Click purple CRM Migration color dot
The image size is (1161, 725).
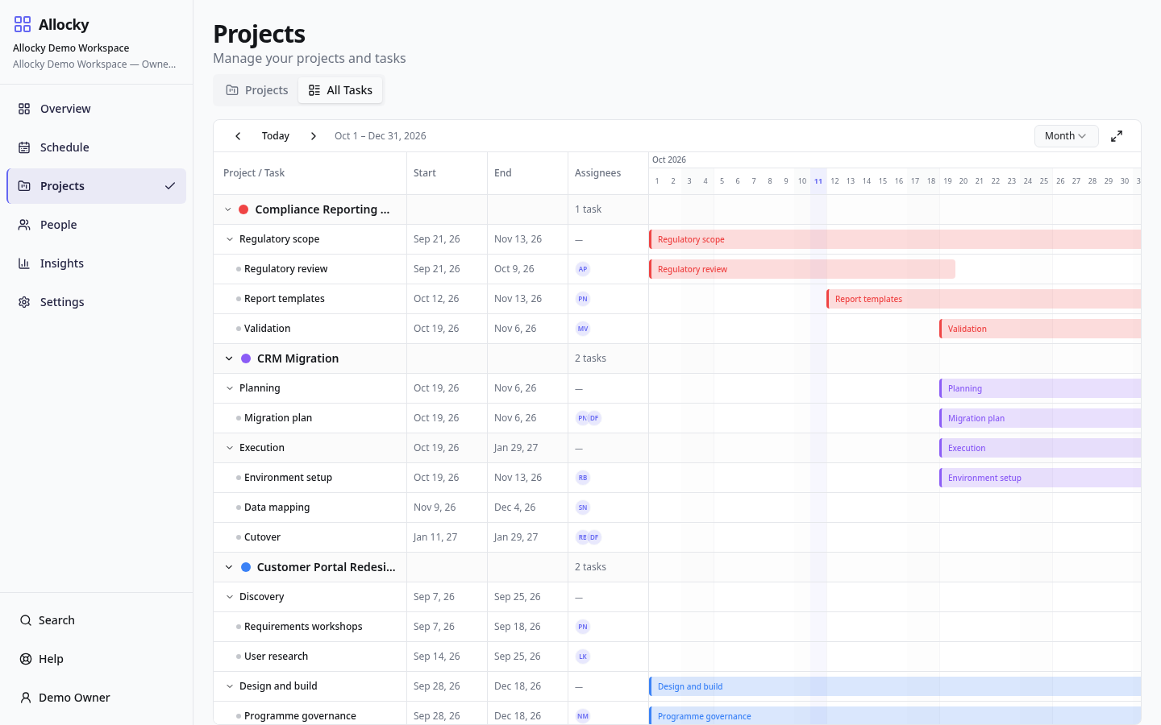pyautogui.click(x=246, y=358)
